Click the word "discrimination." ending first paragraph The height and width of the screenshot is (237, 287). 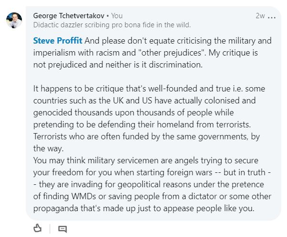(176, 65)
